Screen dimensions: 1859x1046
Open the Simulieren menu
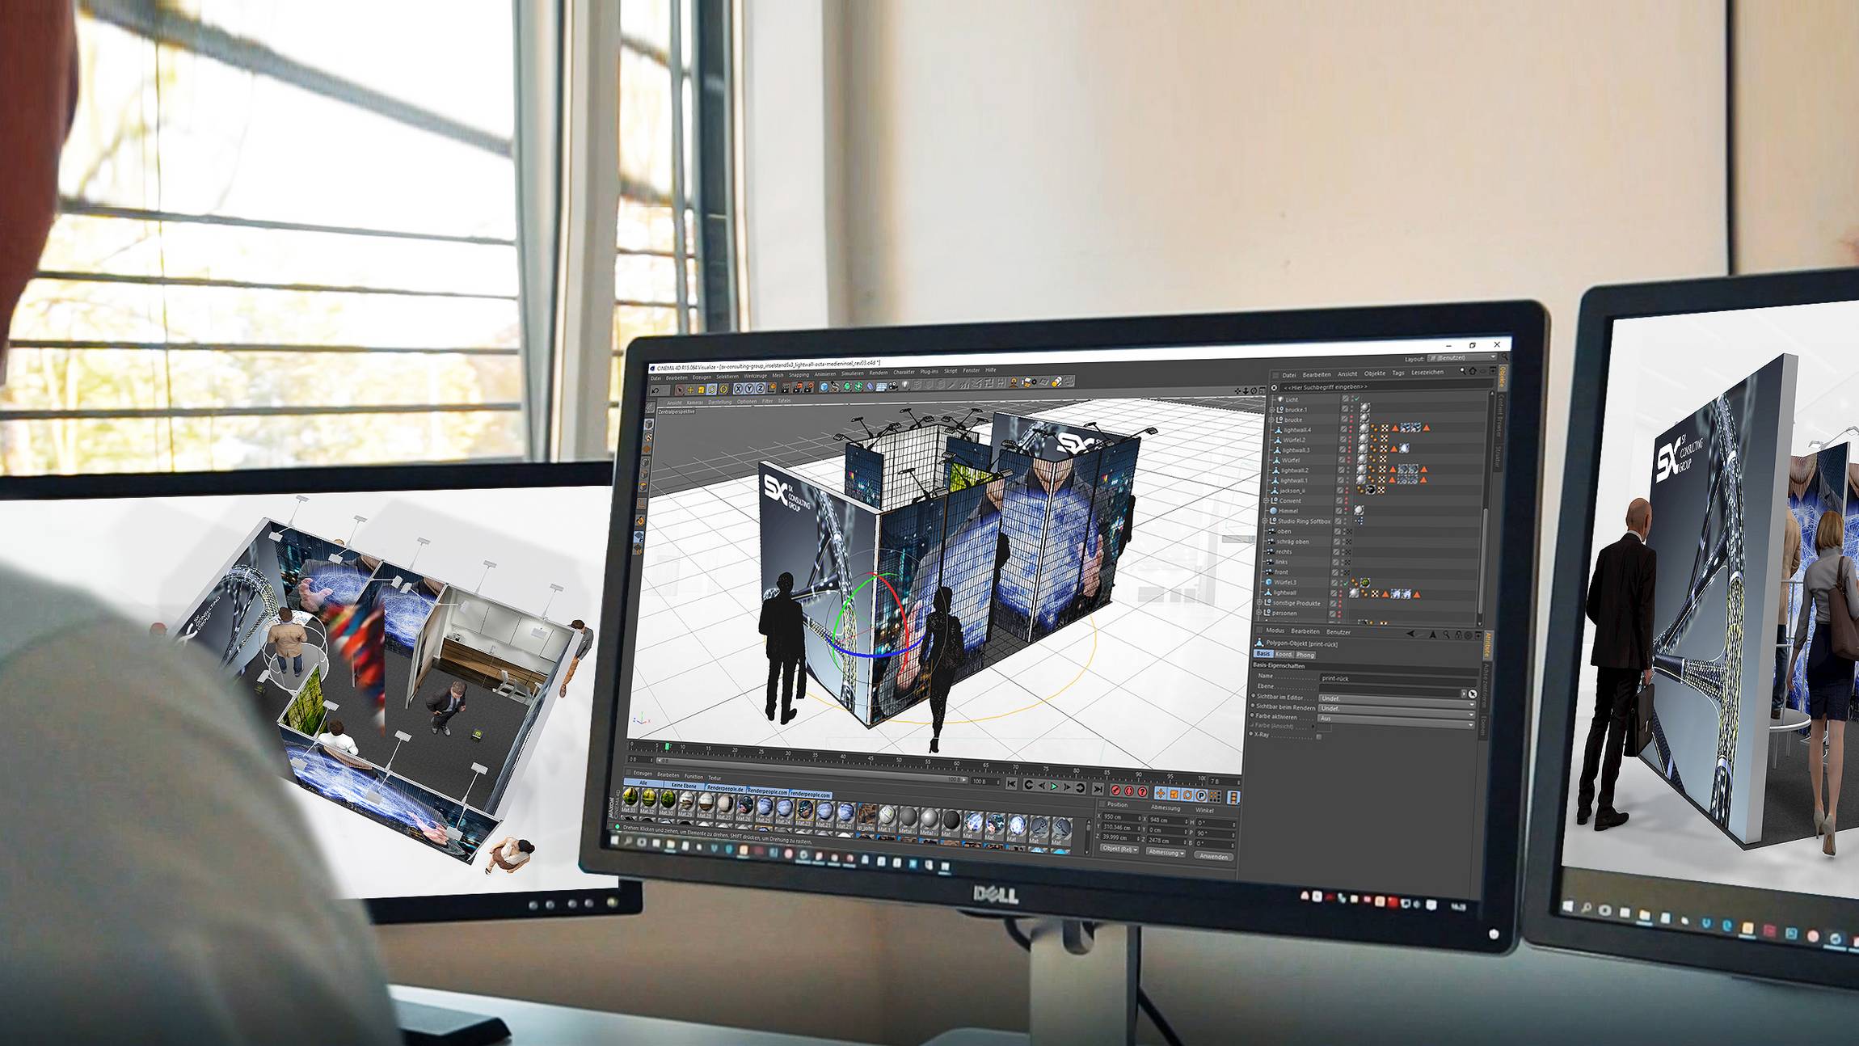pos(853,373)
